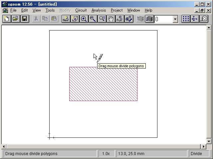Maximize the xgeom application window

[x=202, y=4]
